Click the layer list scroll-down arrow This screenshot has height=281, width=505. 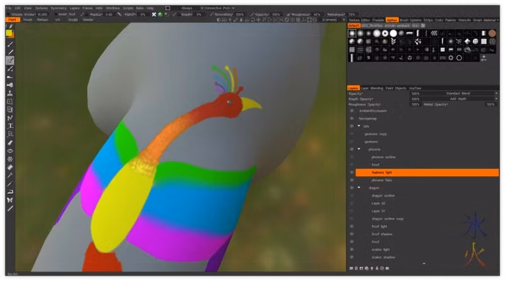[x=424, y=263]
